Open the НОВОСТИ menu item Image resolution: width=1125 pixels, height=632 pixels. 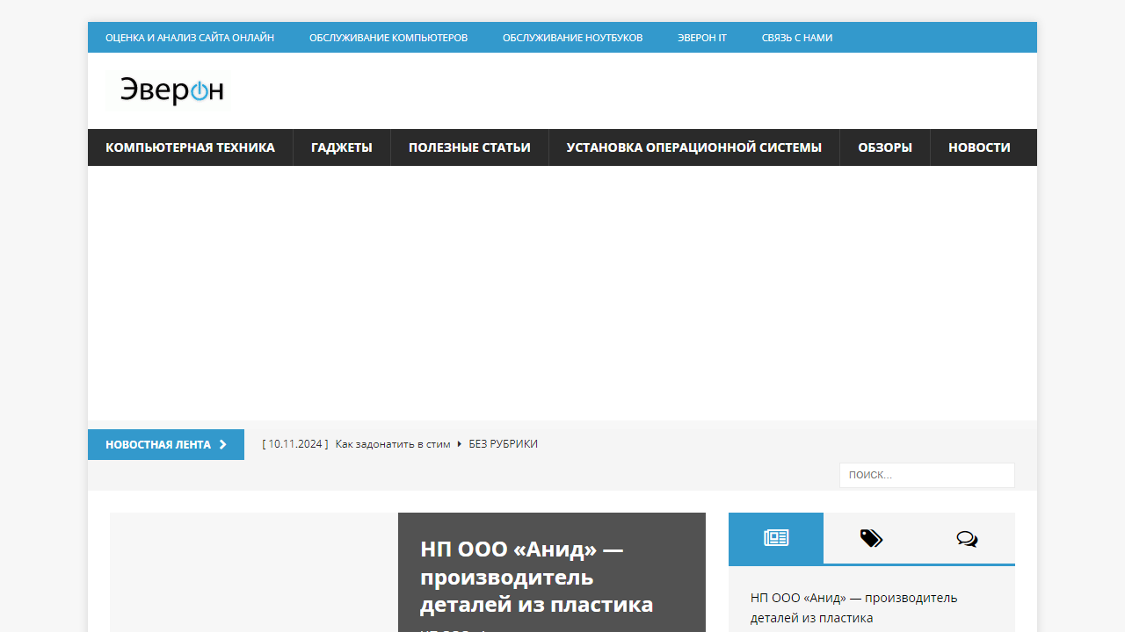coord(979,147)
